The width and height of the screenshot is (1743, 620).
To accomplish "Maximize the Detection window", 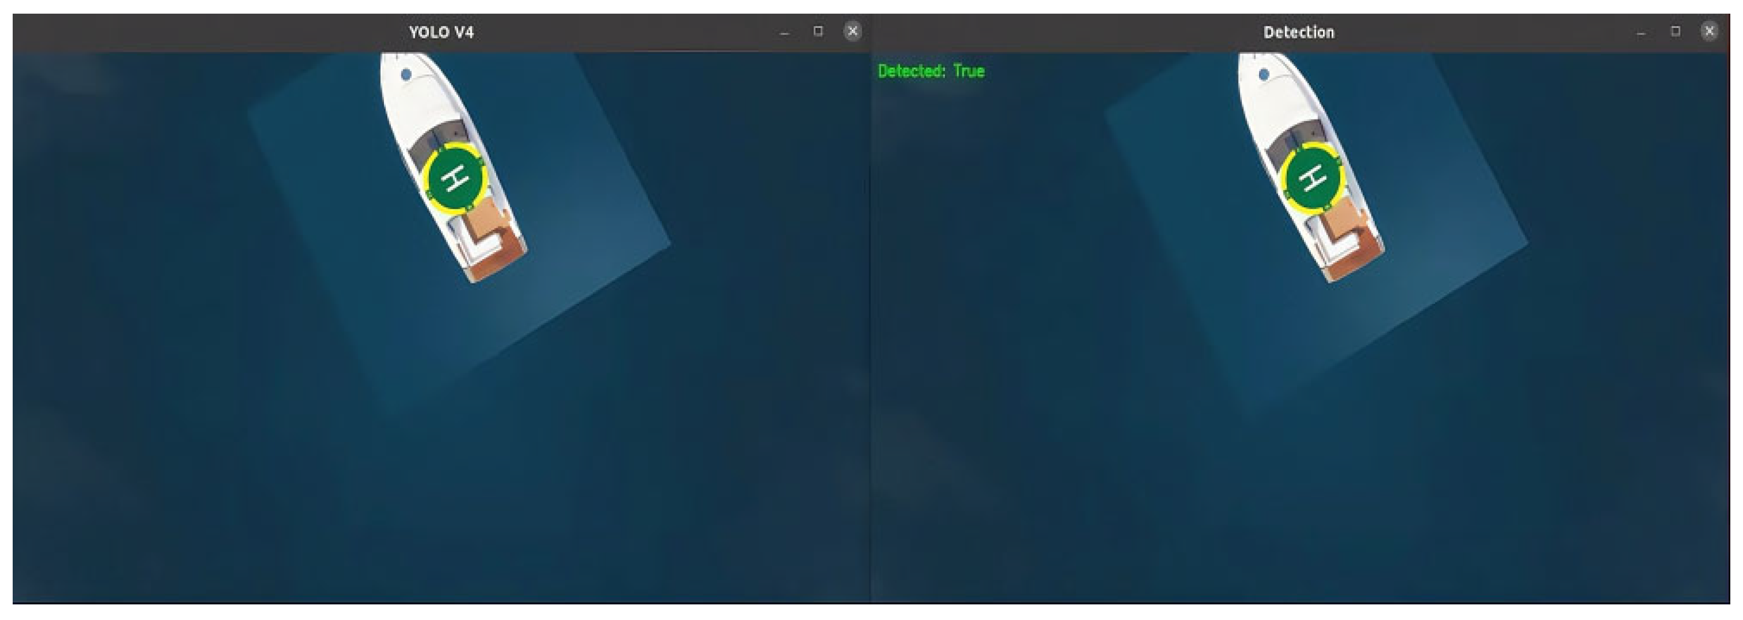I will [x=1675, y=31].
